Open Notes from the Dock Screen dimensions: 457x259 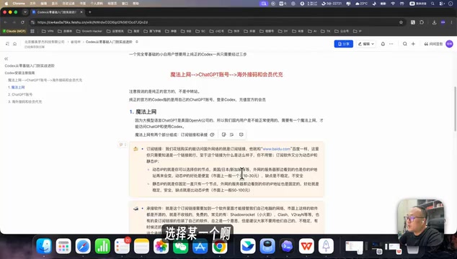coord(142,246)
